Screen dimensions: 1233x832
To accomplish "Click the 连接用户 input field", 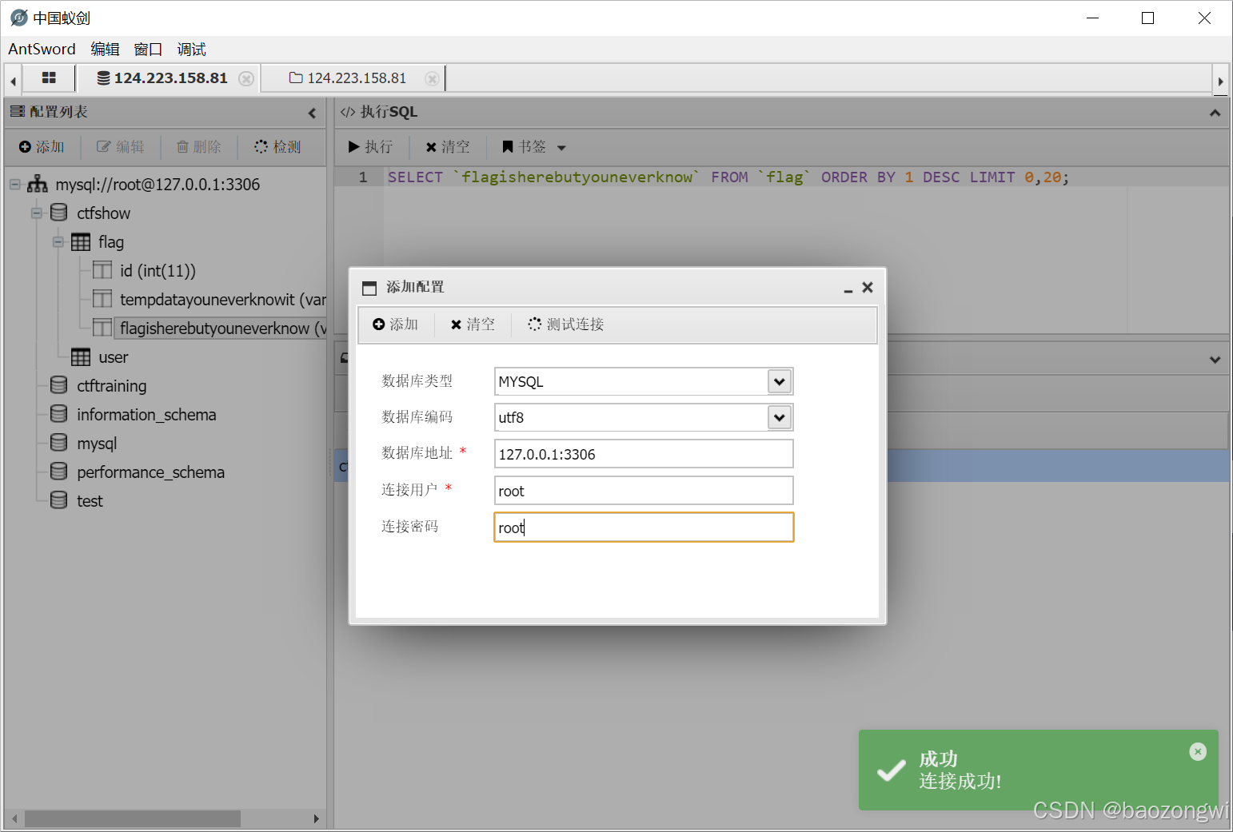I will click(644, 491).
